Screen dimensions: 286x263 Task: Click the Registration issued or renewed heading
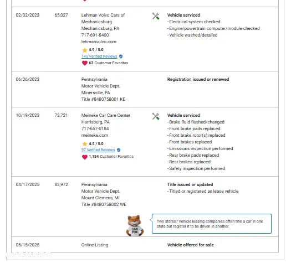tap(198, 79)
